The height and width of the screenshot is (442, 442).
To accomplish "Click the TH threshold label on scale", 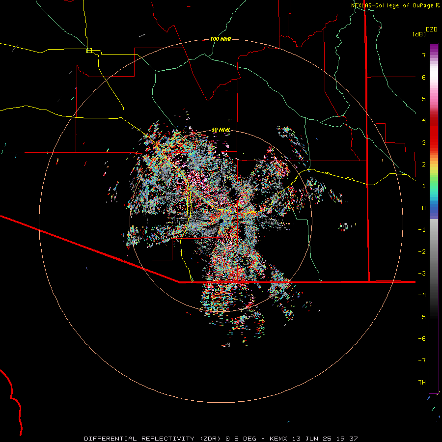I will pyautogui.click(x=422, y=383).
